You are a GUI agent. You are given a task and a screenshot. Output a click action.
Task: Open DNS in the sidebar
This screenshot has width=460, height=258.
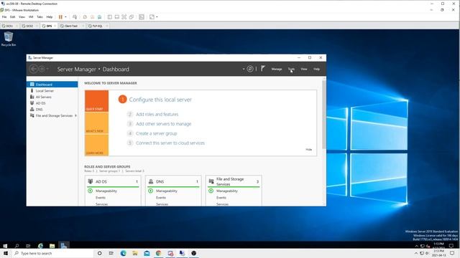(52, 110)
